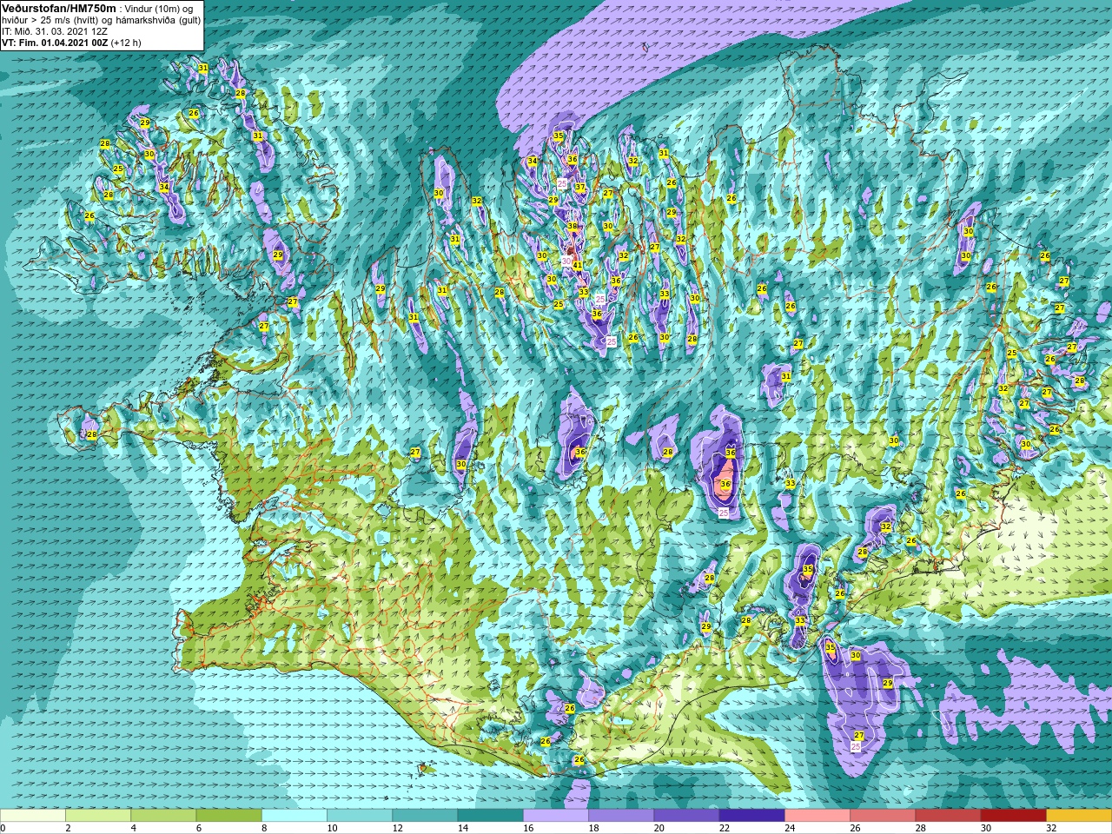Click the medium purple 18–20 scale swatch
This screenshot has height=834, width=1112.
pyautogui.click(x=621, y=815)
